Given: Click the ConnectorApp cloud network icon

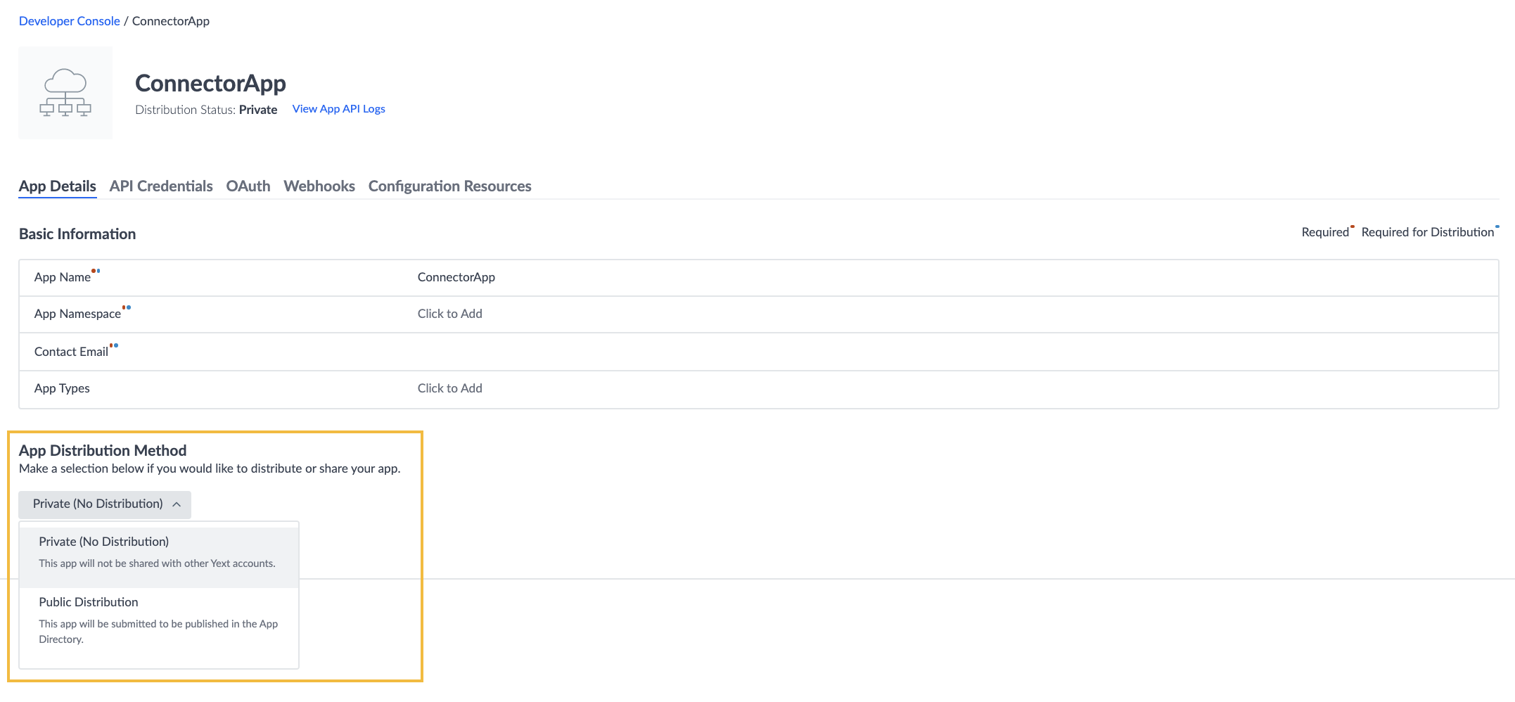Looking at the screenshot, I should click(65, 93).
